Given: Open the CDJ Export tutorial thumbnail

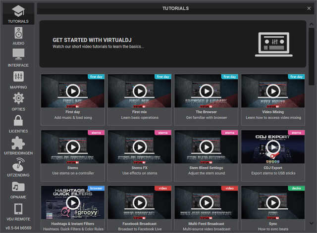Looking at the screenshot, I should [x=273, y=147].
